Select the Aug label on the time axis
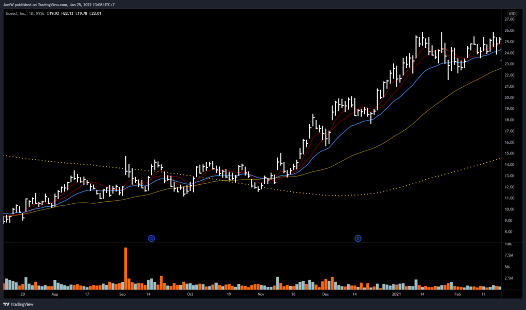 click(x=55, y=295)
